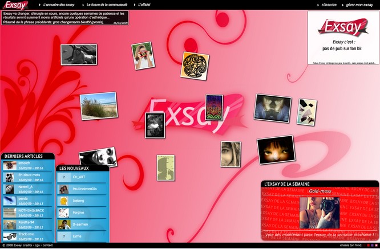The image size is (380, 249).
Task: Open Le forum de la communauté
Action: 107,5
